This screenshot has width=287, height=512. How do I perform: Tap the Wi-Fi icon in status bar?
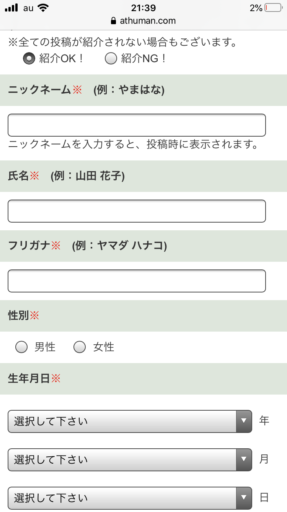pos(43,8)
